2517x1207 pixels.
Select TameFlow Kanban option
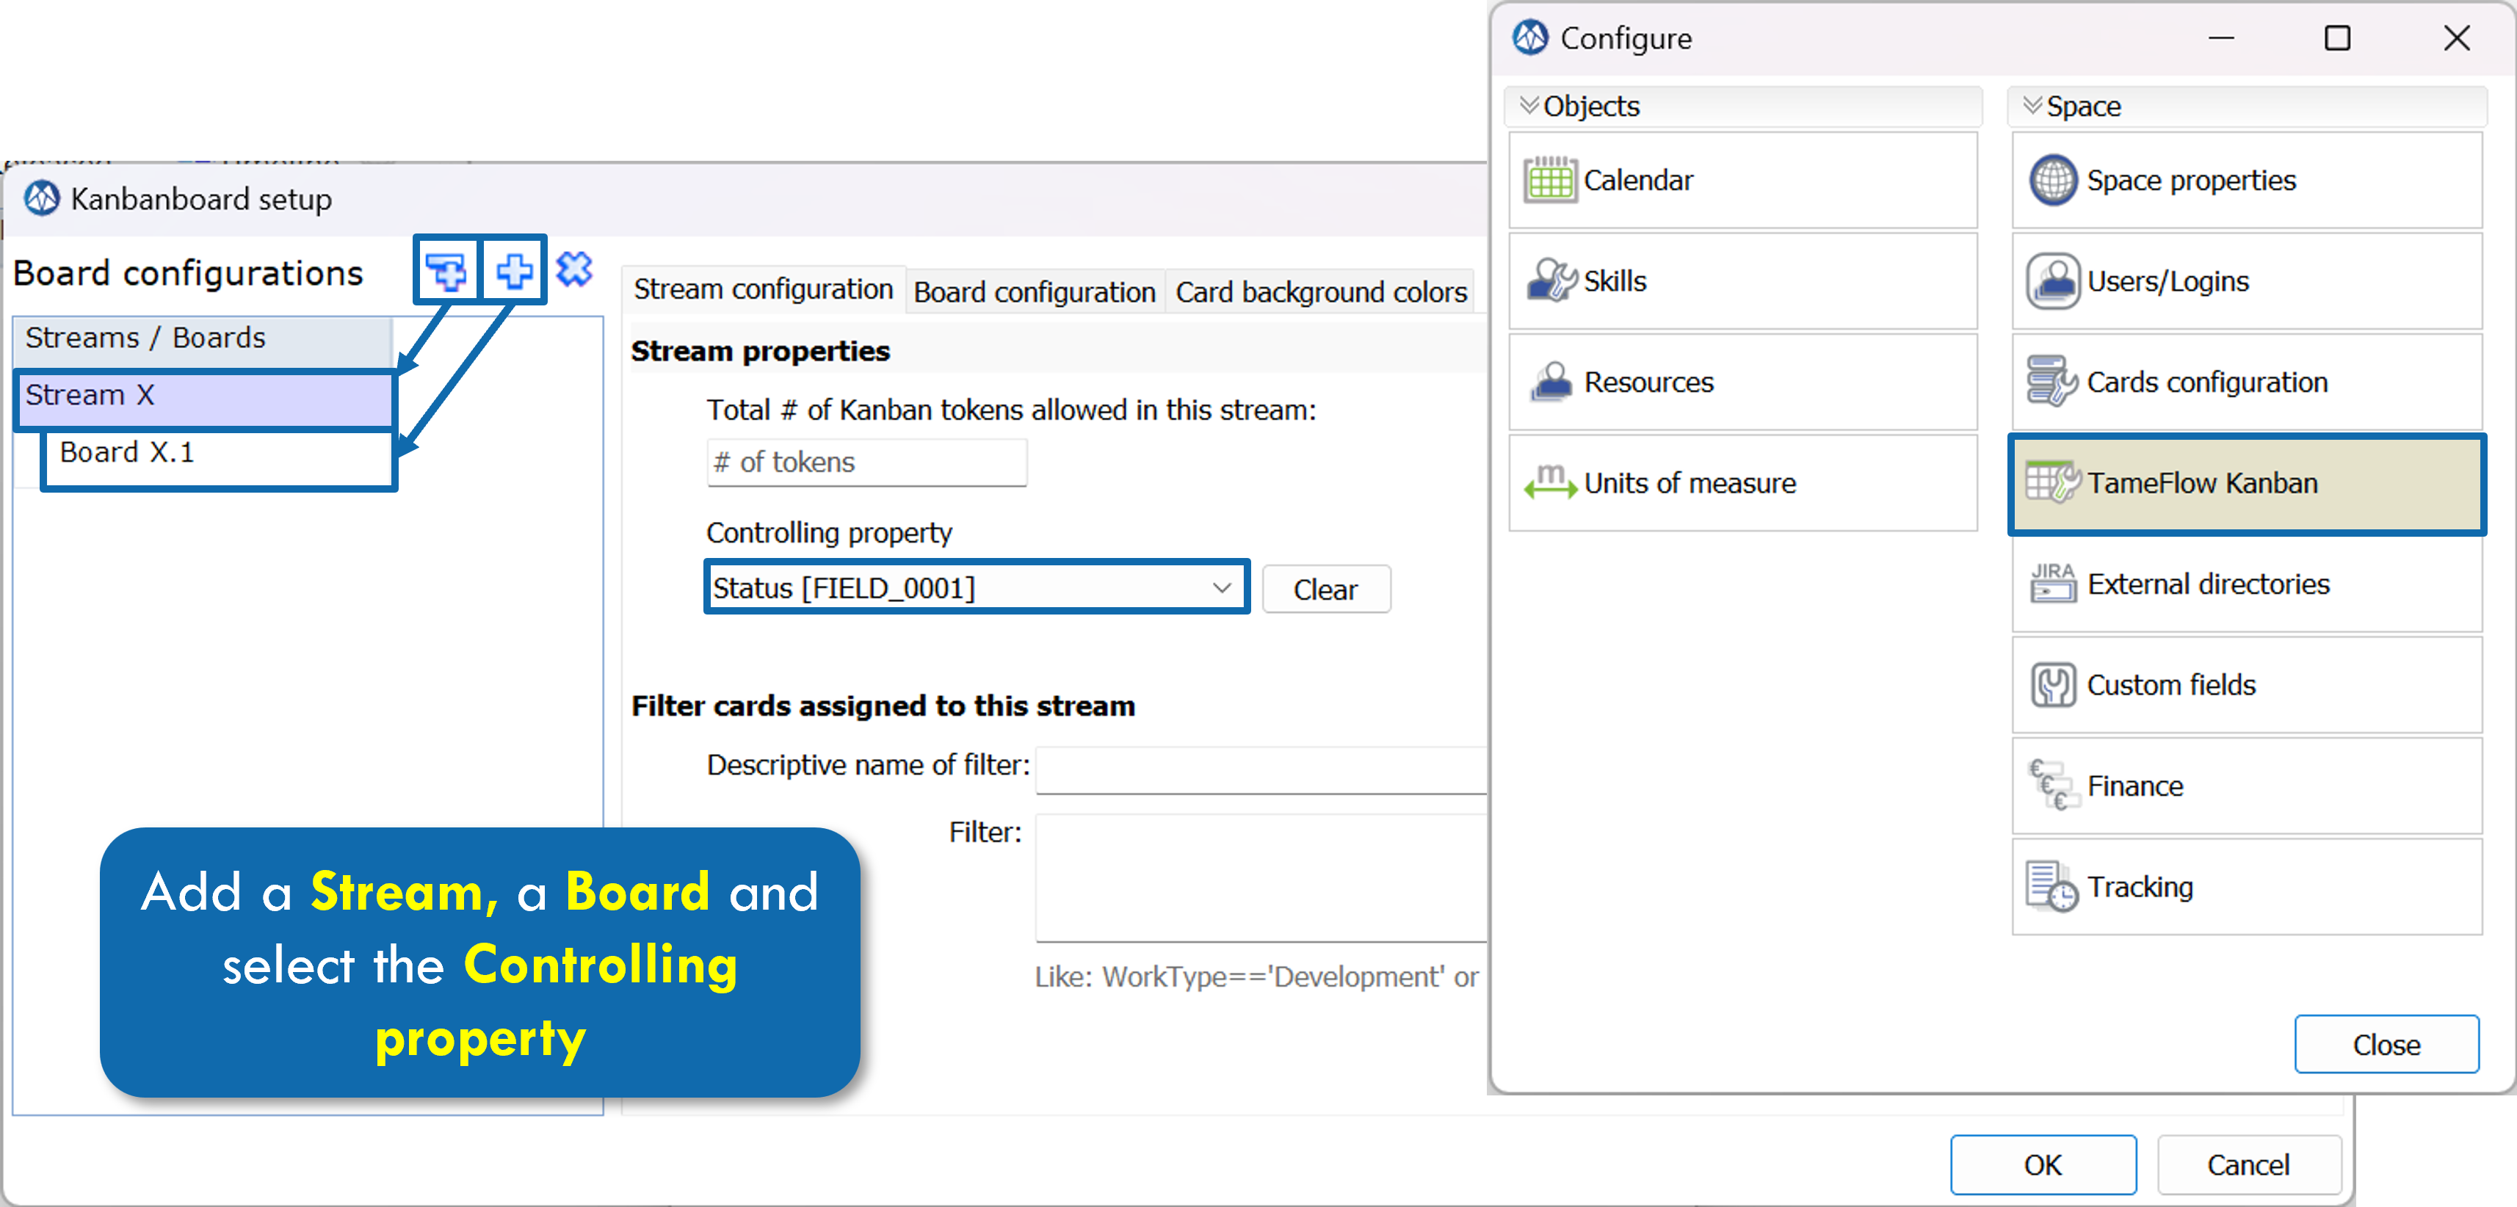pos(2246,484)
